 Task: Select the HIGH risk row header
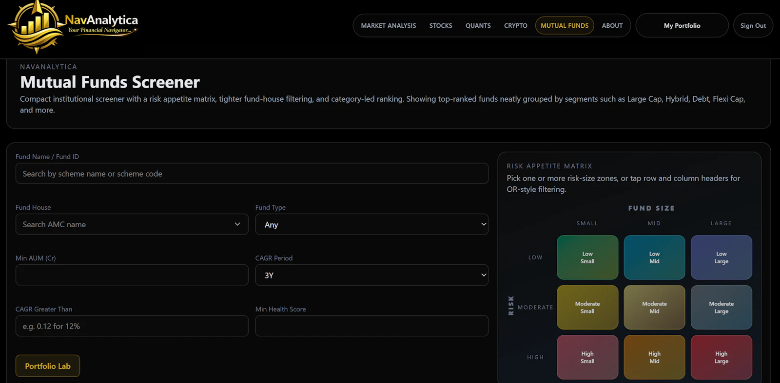point(535,357)
